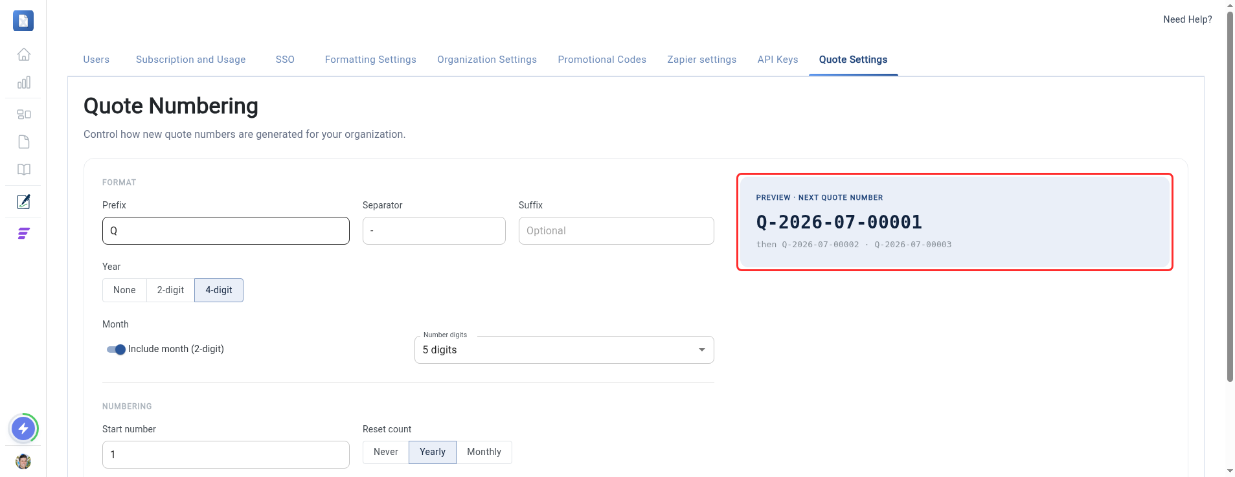Switch to the SSO tab
Screen dimensions: 1235x477
285,60
